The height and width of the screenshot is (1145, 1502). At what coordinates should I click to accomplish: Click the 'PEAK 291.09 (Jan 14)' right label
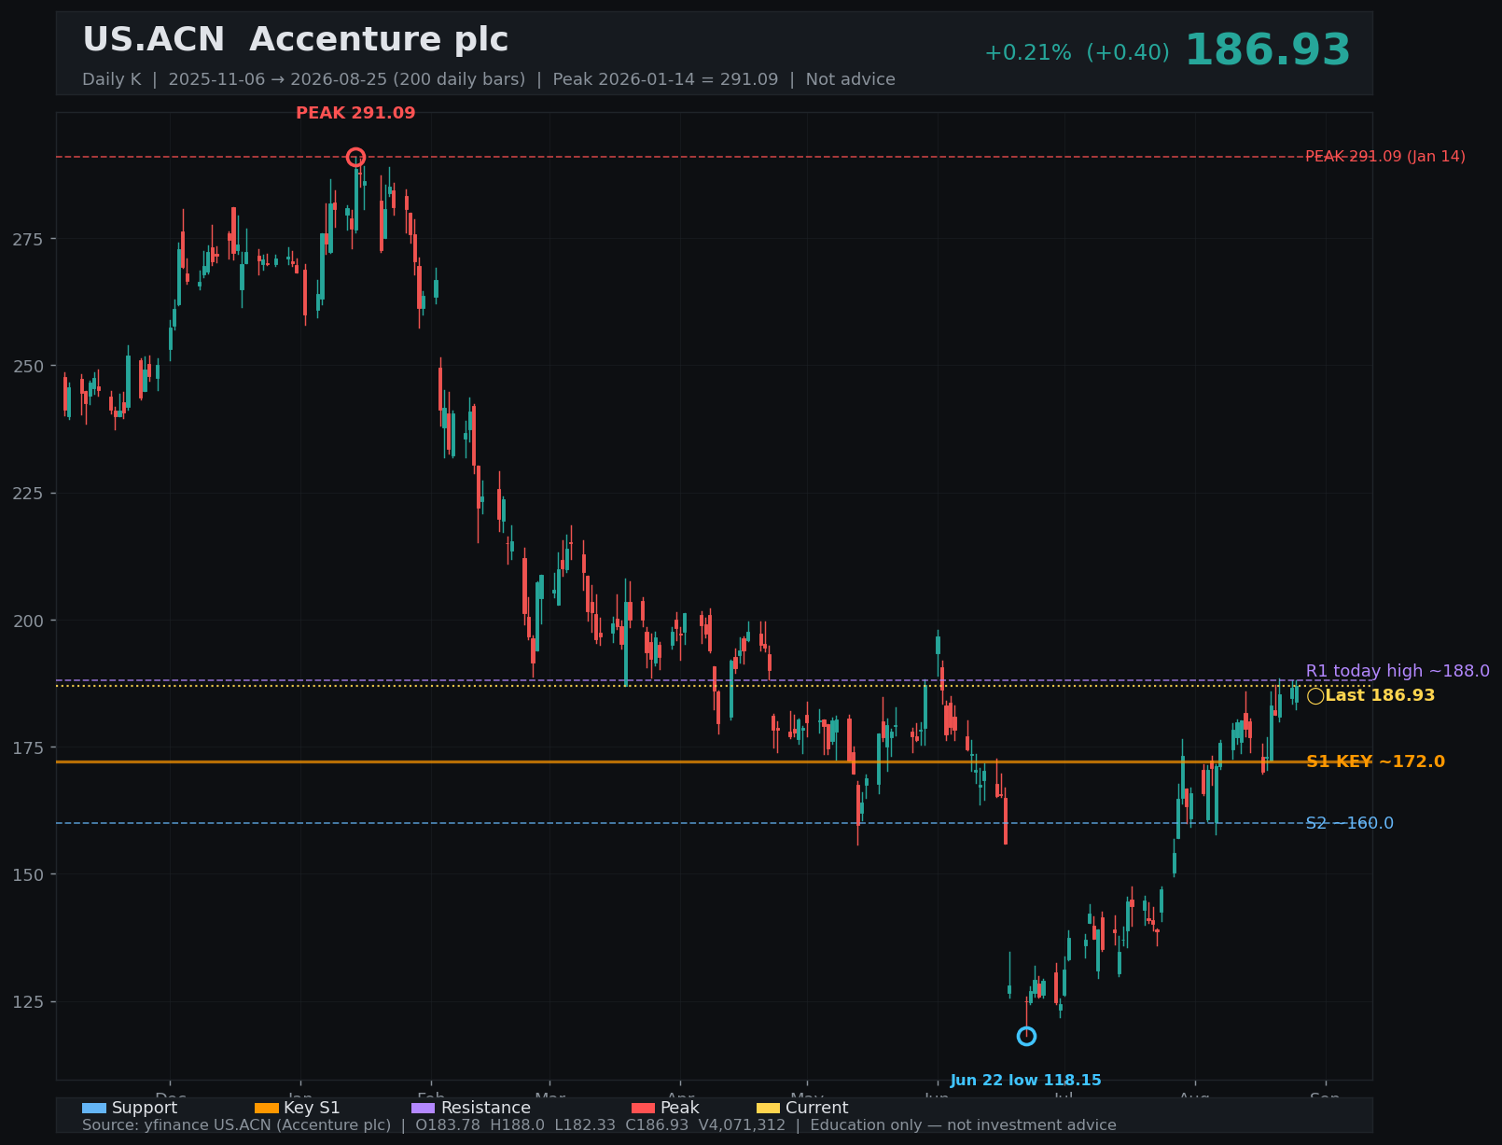(1385, 157)
